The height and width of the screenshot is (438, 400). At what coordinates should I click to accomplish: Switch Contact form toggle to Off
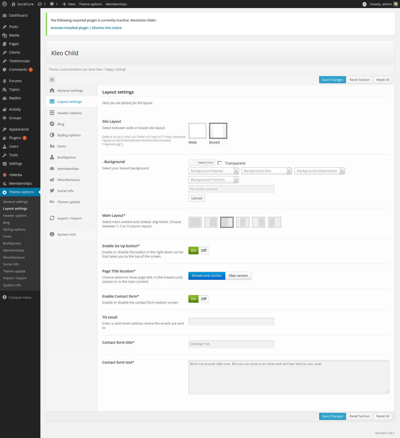204,299
